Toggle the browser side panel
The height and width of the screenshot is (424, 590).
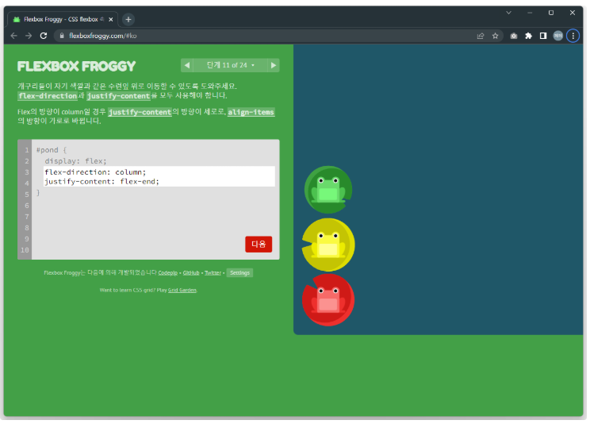[543, 36]
